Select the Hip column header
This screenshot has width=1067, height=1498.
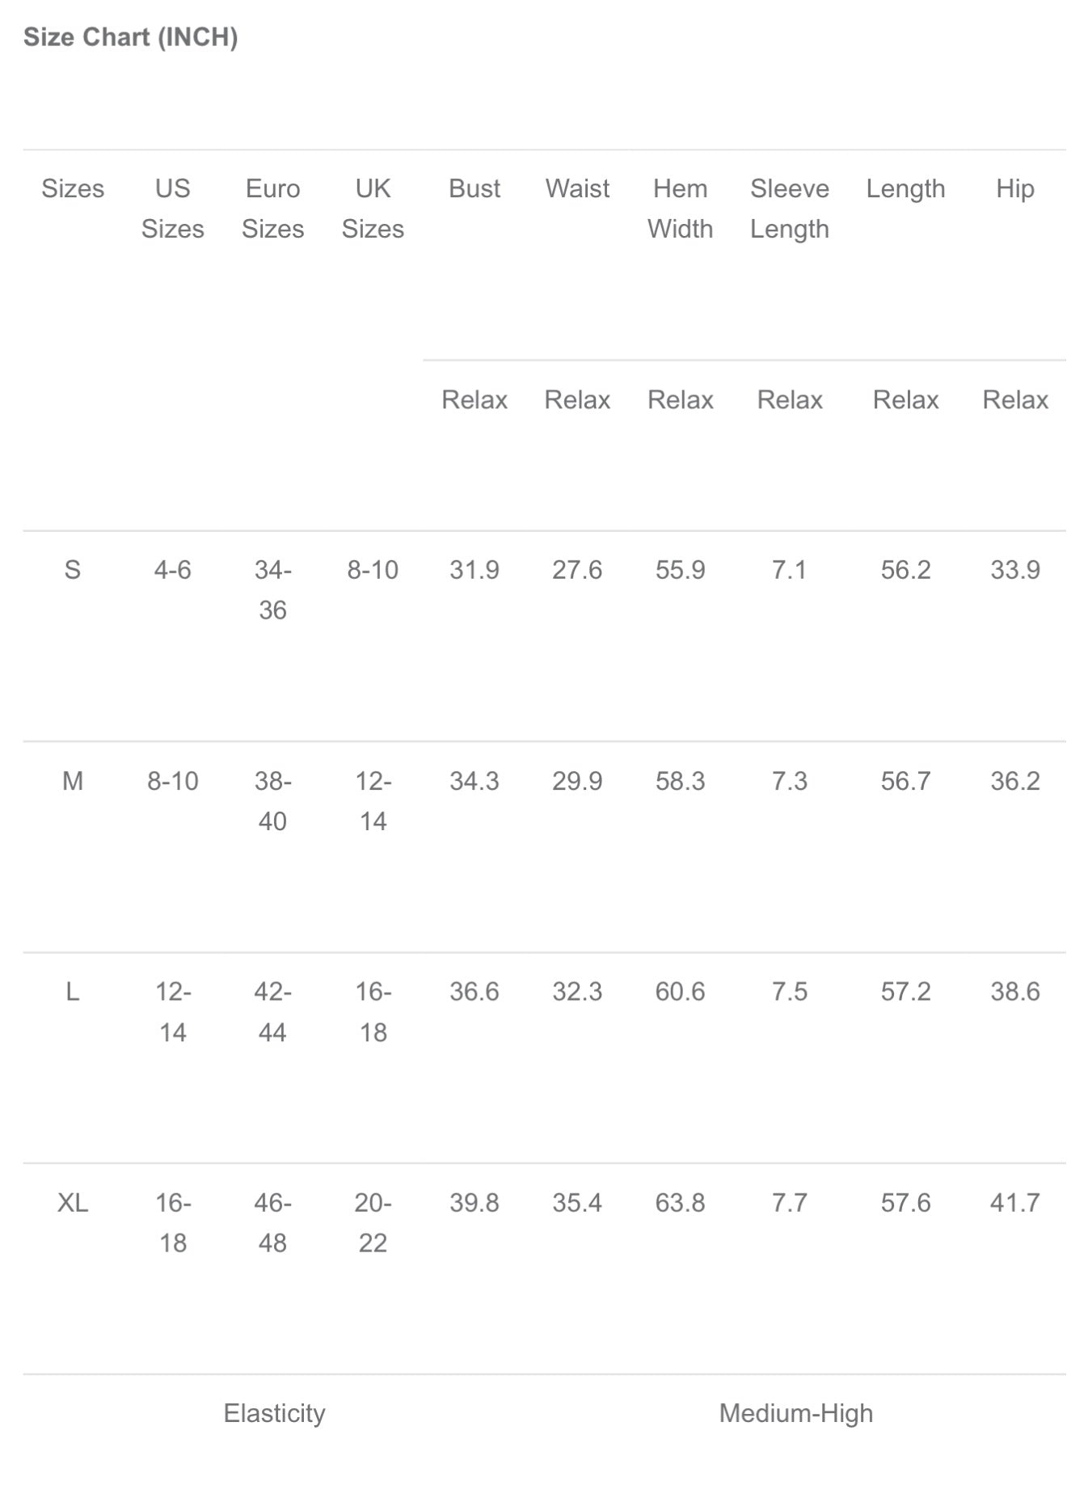click(x=1014, y=188)
